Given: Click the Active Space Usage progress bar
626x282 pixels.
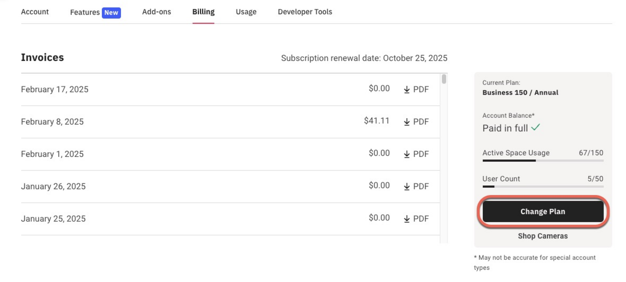Looking at the screenshot, I should (x=543, y=161).
